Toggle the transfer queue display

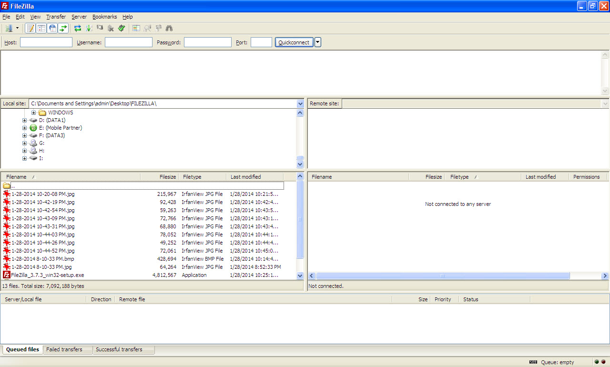pos(63,29)
